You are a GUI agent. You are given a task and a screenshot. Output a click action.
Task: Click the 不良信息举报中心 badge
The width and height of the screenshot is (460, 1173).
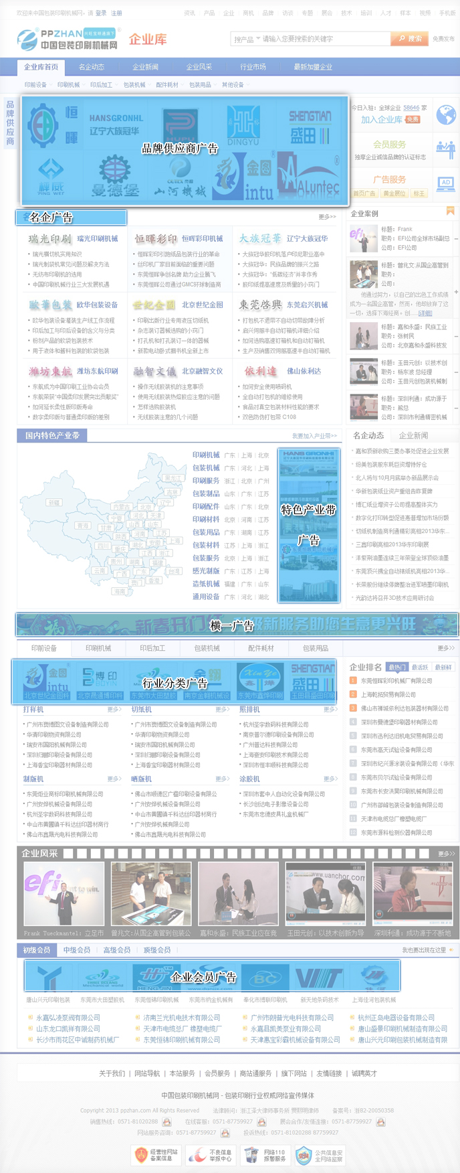(209, 1155)
